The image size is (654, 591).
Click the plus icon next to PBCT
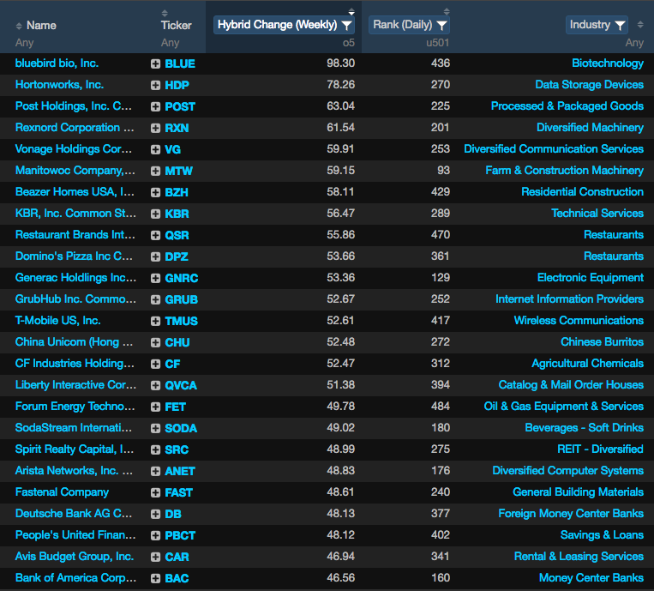click(155, 535)
